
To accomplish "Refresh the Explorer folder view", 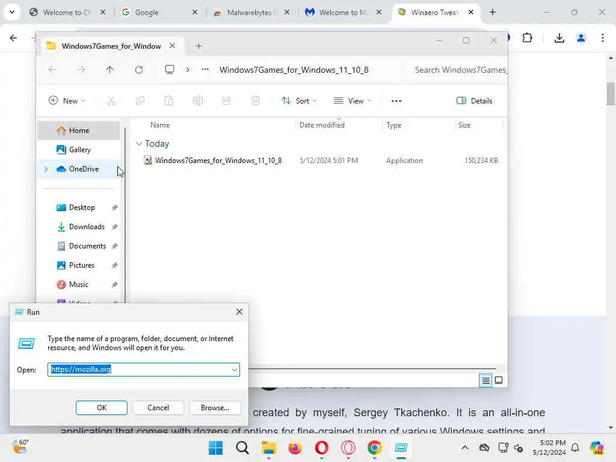I will 139,70.
